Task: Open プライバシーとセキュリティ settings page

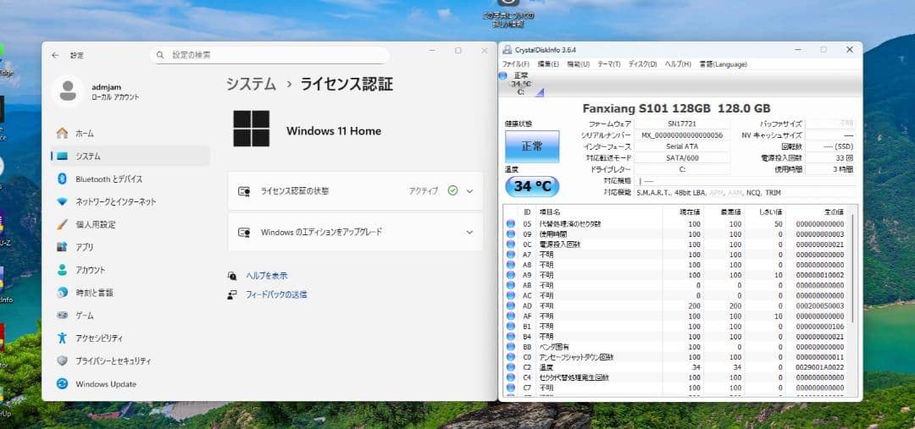Action: [130, 360]
